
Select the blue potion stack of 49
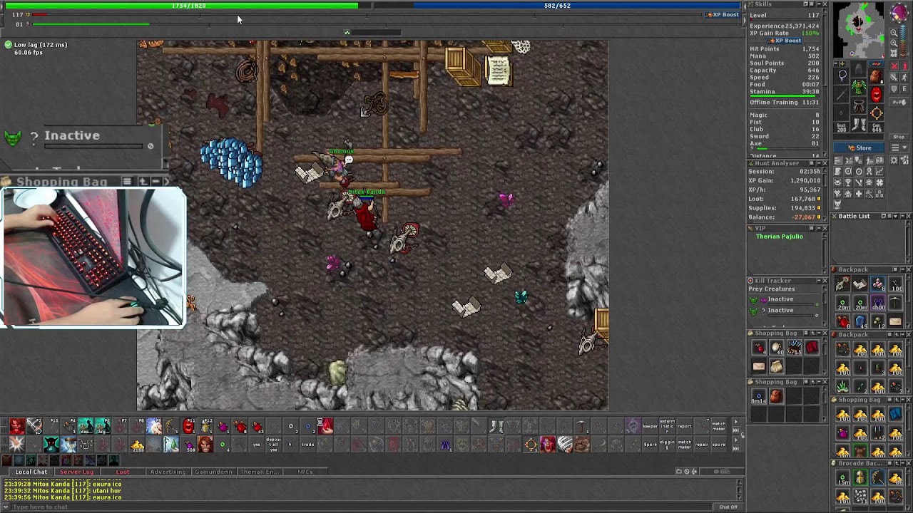tap(861, 321)
